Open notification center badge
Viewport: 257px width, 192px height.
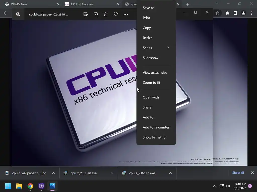(x=250, y=186)
